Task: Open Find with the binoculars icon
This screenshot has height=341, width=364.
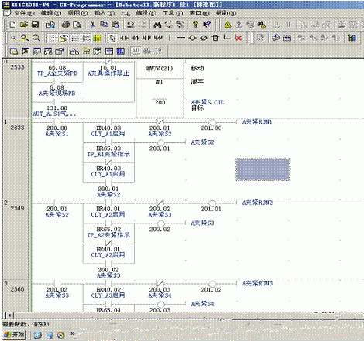Action: (157, 25)
